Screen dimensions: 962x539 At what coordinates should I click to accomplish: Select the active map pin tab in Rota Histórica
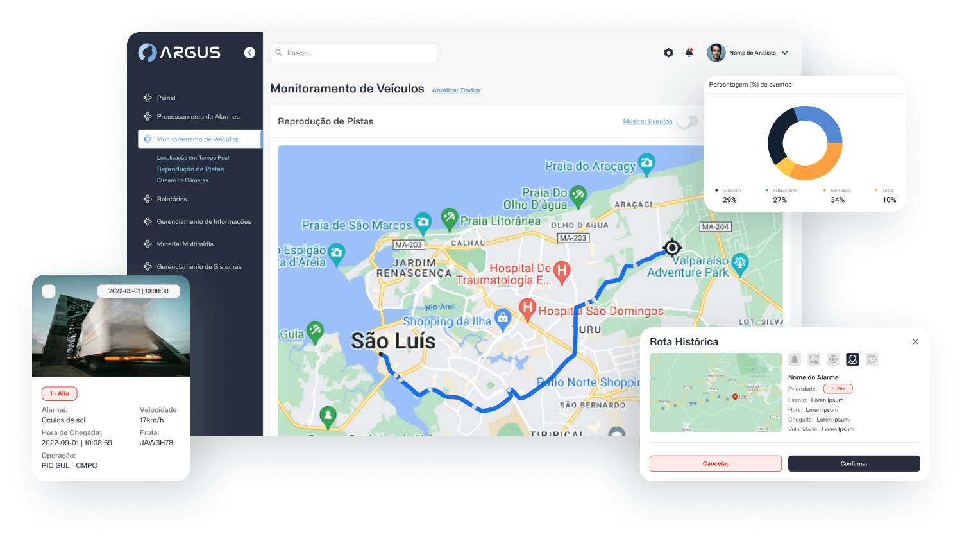pyautogui.click(x=852, y=359)
